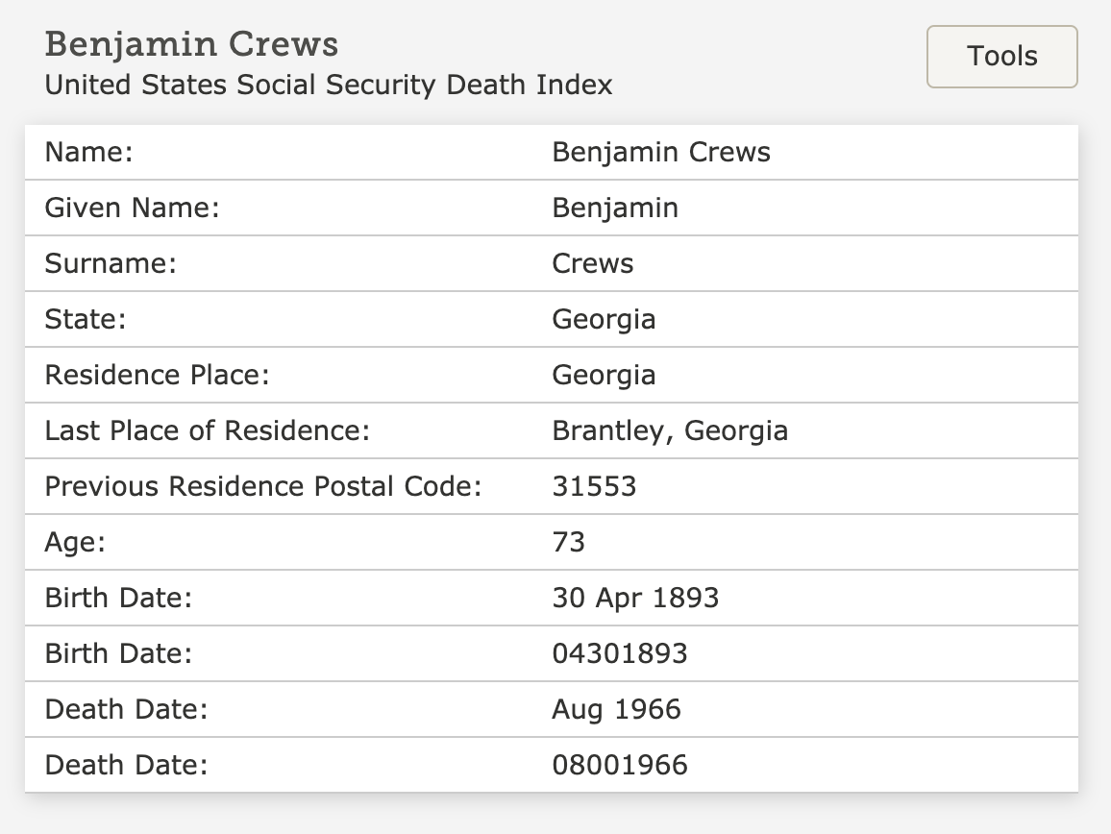
Task: Select the 'Surname:' label
Action: coord(111,263)
